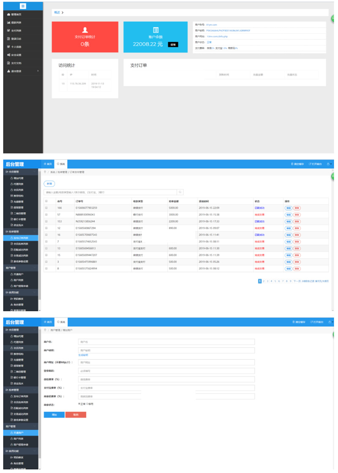The image size is (338, 473).
Task: Click the document icon in the blue 账户余额 card
Action: click(x=156, y=30)
